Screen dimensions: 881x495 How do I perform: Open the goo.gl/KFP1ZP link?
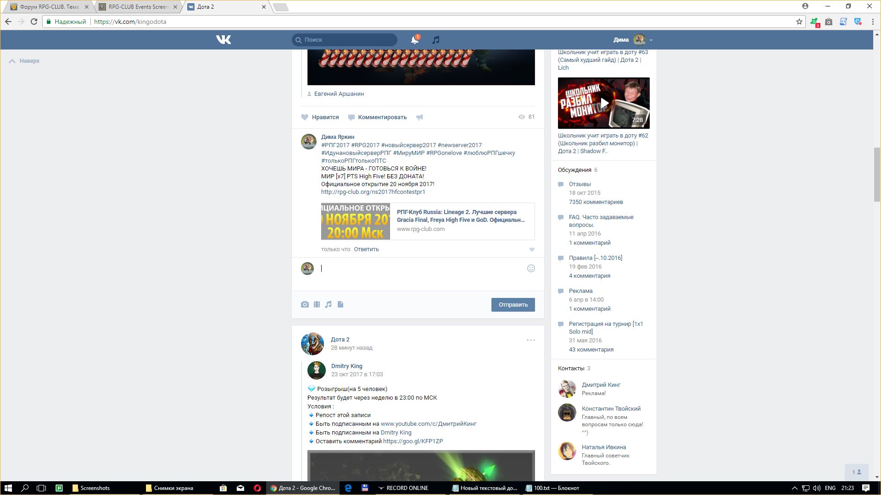point(413,441)
